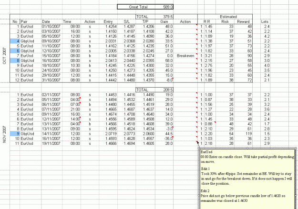Screen dimensions: 298x209
Task: Select reward value 119
Action: (x=243, y=134)
